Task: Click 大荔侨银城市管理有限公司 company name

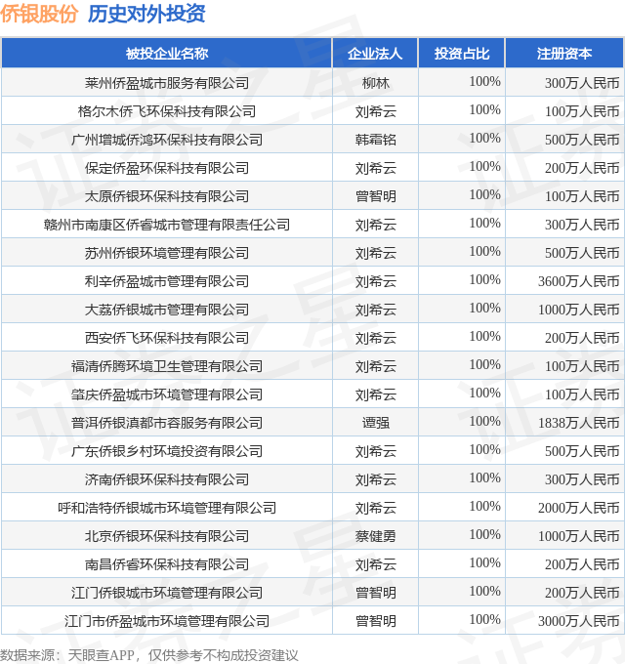Action: coord(167,310)
